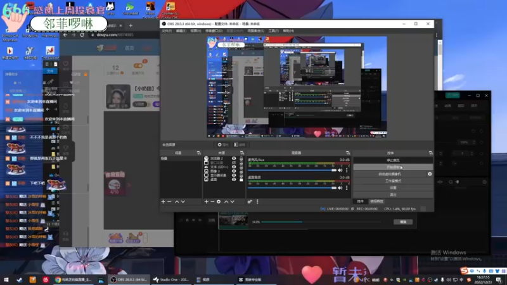Show the hidden 窗口采集 source
The width and height of the screenshot is (507, 285).
tap(234, 163)
